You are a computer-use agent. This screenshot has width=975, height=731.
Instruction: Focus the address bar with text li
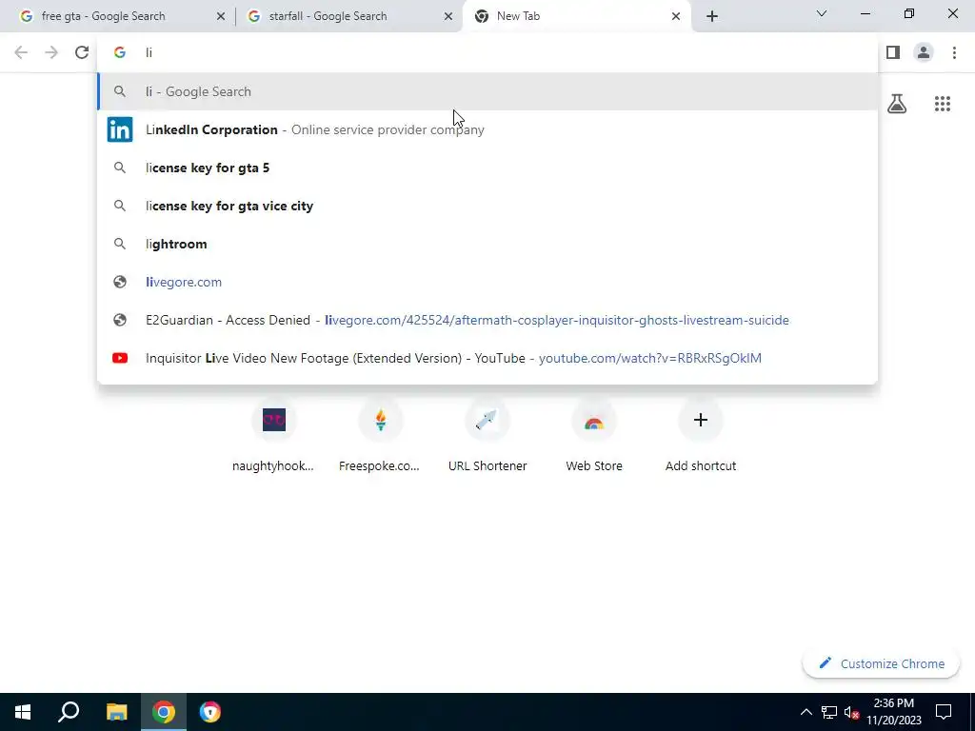pos(487,52)
